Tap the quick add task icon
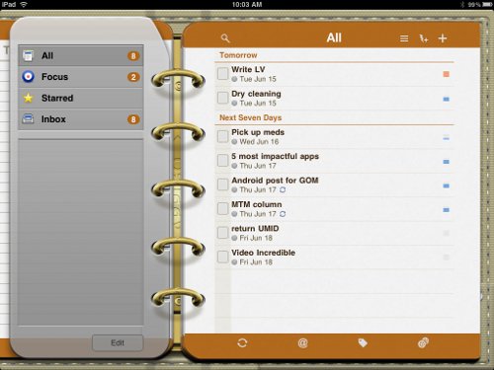Image resolution: width=494 pixels, height=370 pixels. [x=424, y=38]
